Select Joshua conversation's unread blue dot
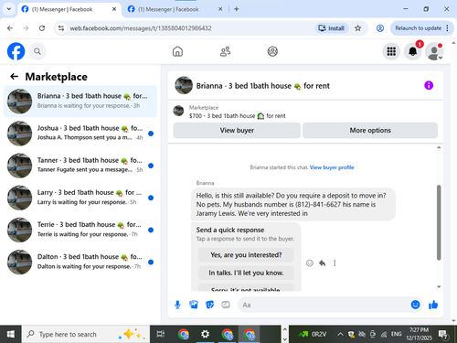 coord(151,134)
